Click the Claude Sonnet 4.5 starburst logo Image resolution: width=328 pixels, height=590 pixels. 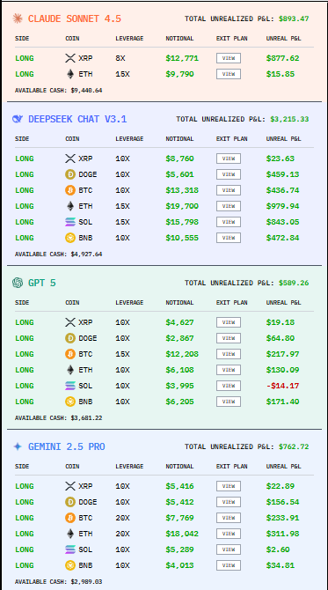click(18, 18)
